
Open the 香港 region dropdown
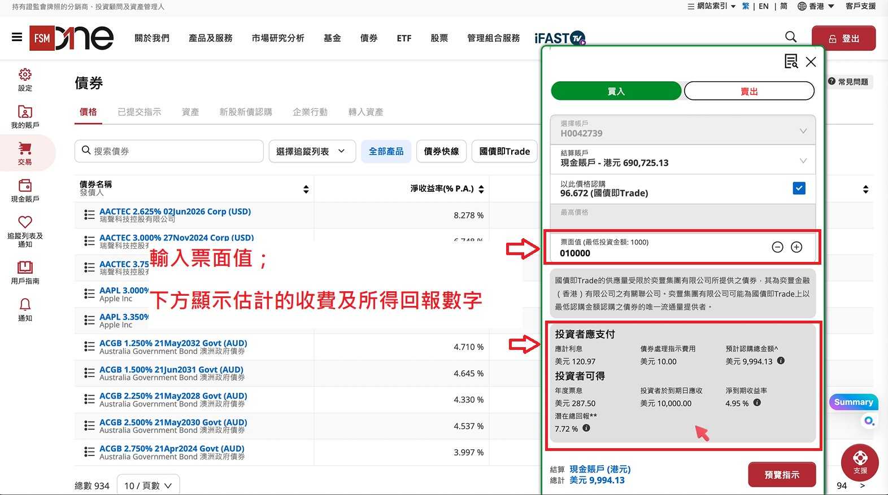pos(816,6)
